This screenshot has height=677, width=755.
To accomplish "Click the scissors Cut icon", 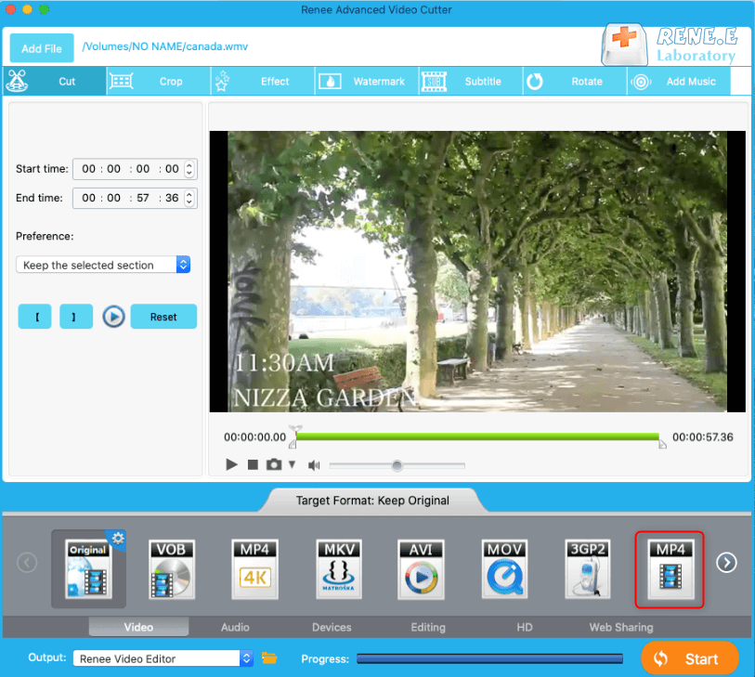I will click(x=17, y=81).
